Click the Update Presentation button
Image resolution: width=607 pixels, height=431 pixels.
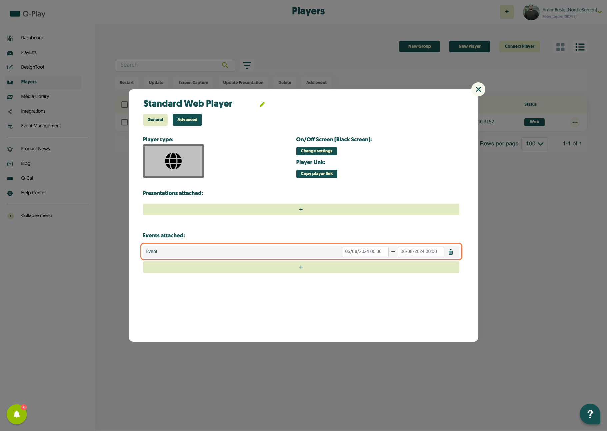(243, 83)
